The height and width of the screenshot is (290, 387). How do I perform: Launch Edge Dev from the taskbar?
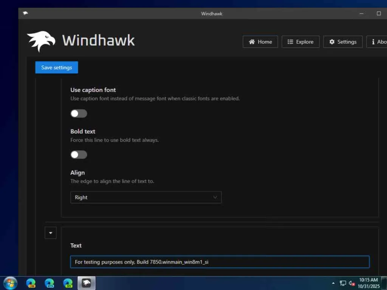click(68, 283)
